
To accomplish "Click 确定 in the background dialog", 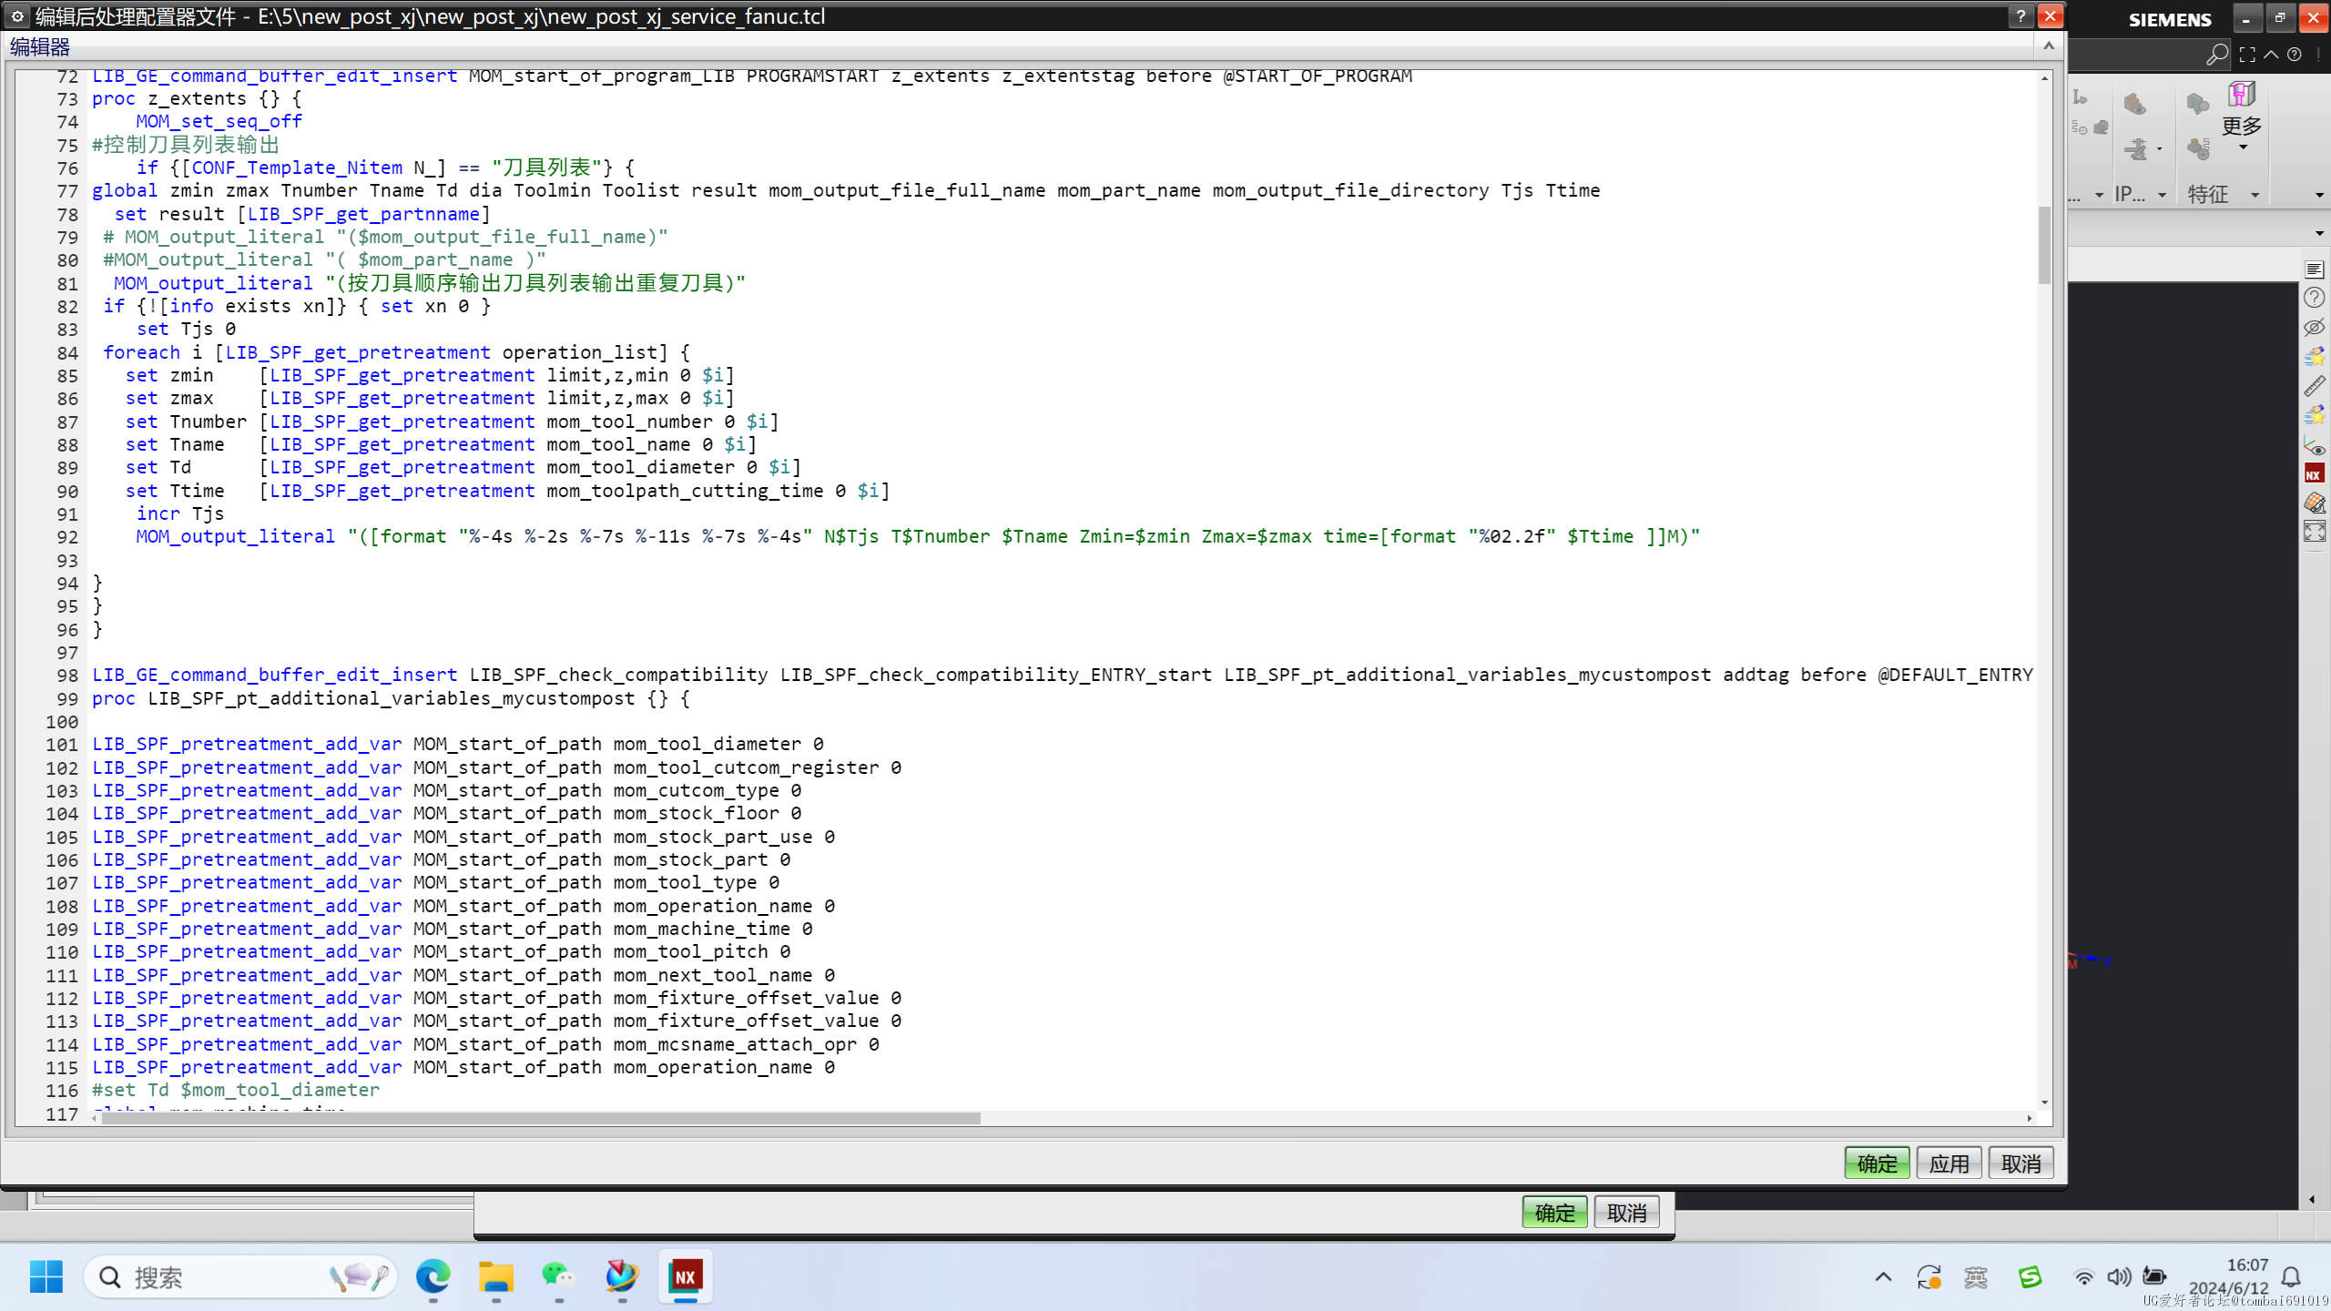I will coord(1554,1213).
